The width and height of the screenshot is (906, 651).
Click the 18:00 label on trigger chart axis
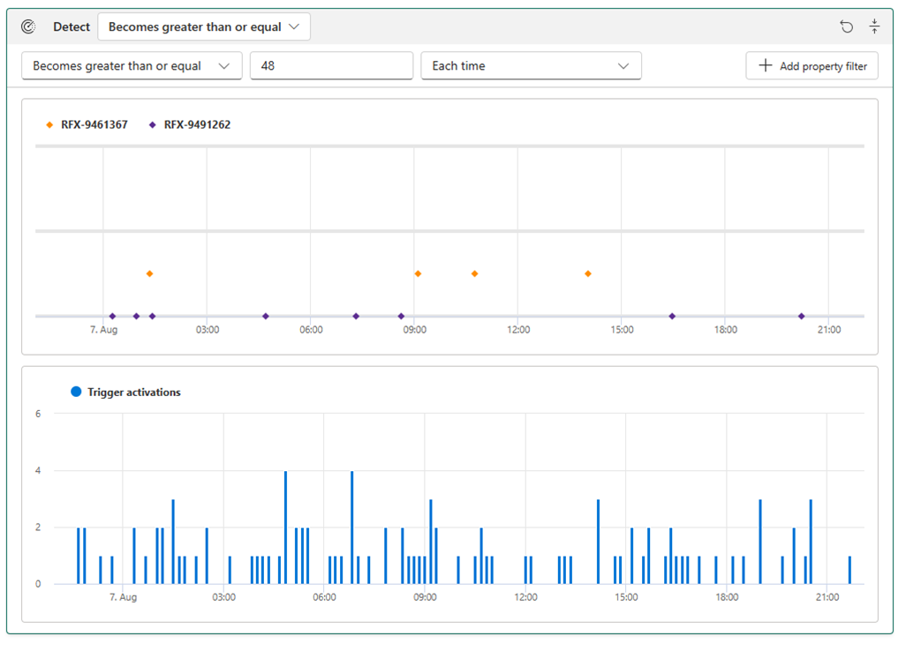click(x=727, y=597)
